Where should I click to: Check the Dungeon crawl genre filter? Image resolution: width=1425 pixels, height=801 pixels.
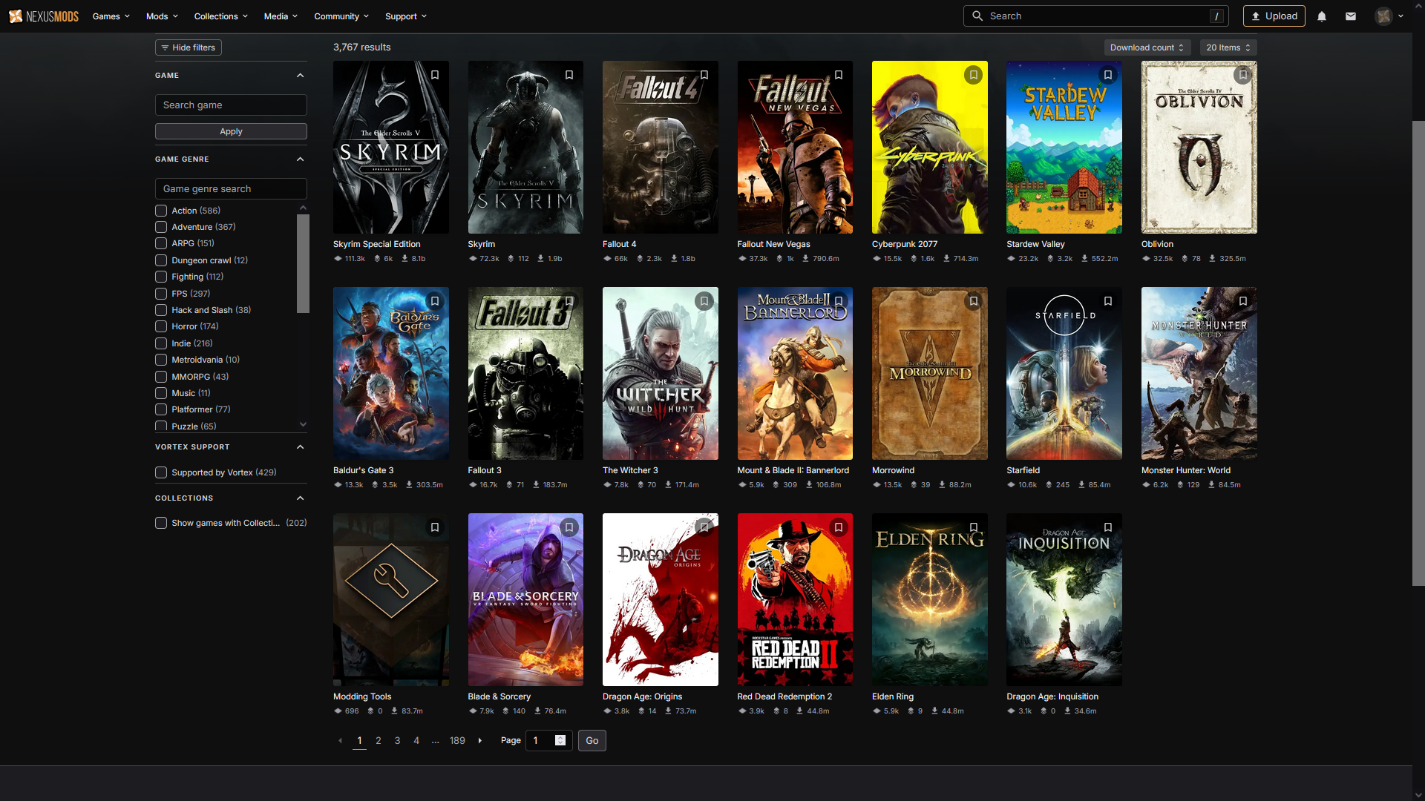(161, 260)
